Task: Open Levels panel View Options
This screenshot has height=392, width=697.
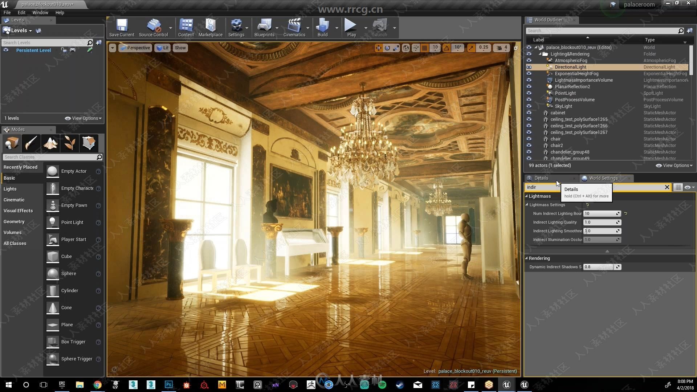Action: pos(83,118)
